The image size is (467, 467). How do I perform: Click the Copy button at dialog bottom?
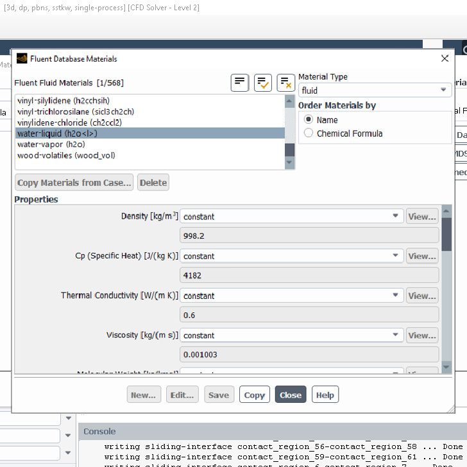click(x=254, y=395)
